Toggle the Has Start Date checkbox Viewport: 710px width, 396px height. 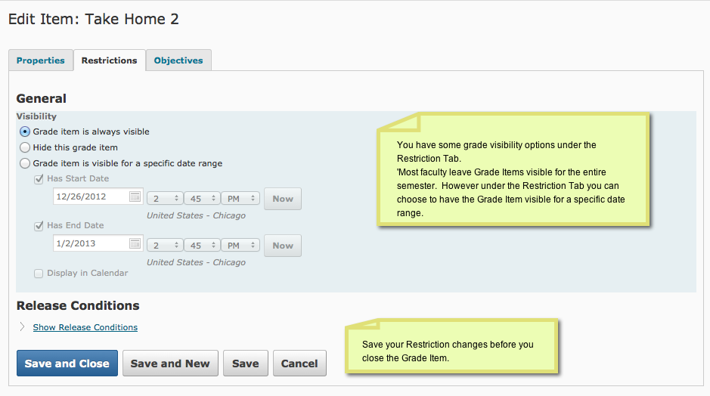coord(39,179)
